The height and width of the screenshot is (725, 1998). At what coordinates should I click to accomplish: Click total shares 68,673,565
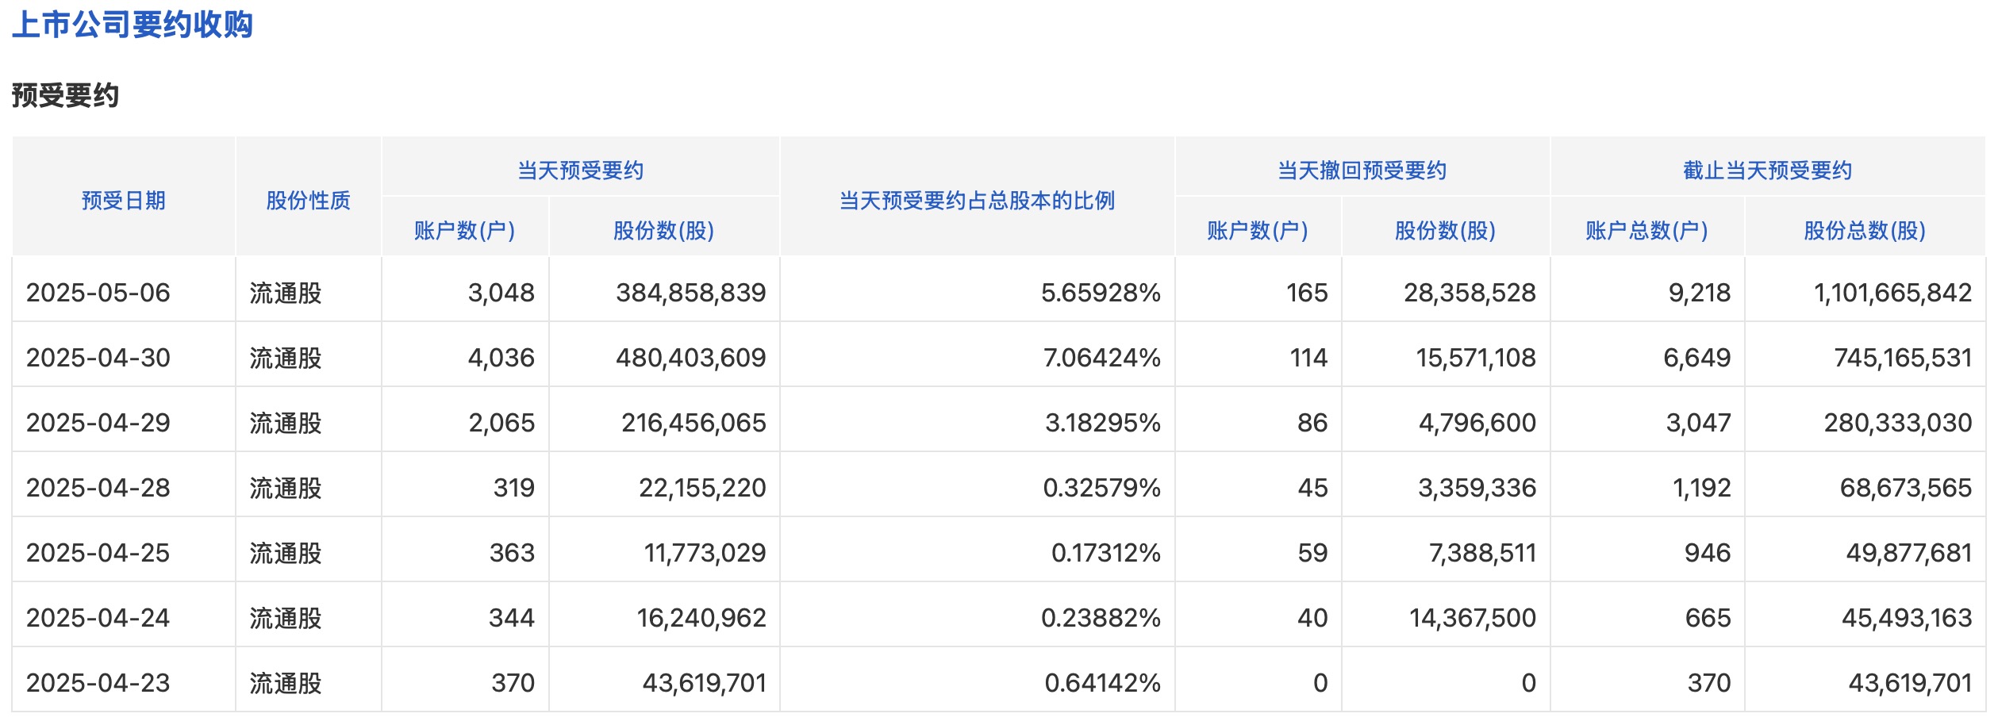[x=1906, y=488]
